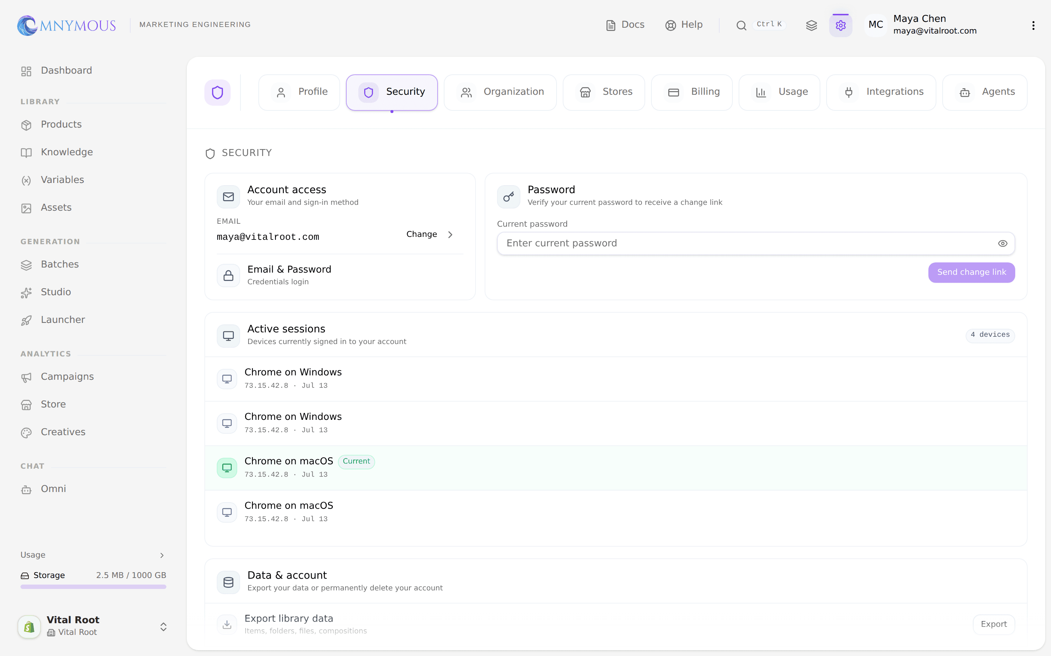Open settings via the gear icon
The width and height of the screenshot is (1051, 656).
[x=840, y=25]
